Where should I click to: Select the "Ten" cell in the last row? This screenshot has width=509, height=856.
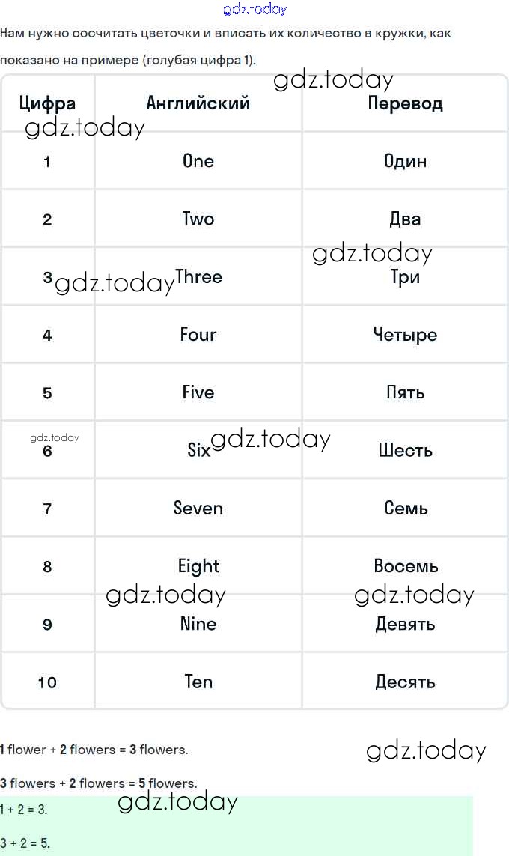point(198,682)
